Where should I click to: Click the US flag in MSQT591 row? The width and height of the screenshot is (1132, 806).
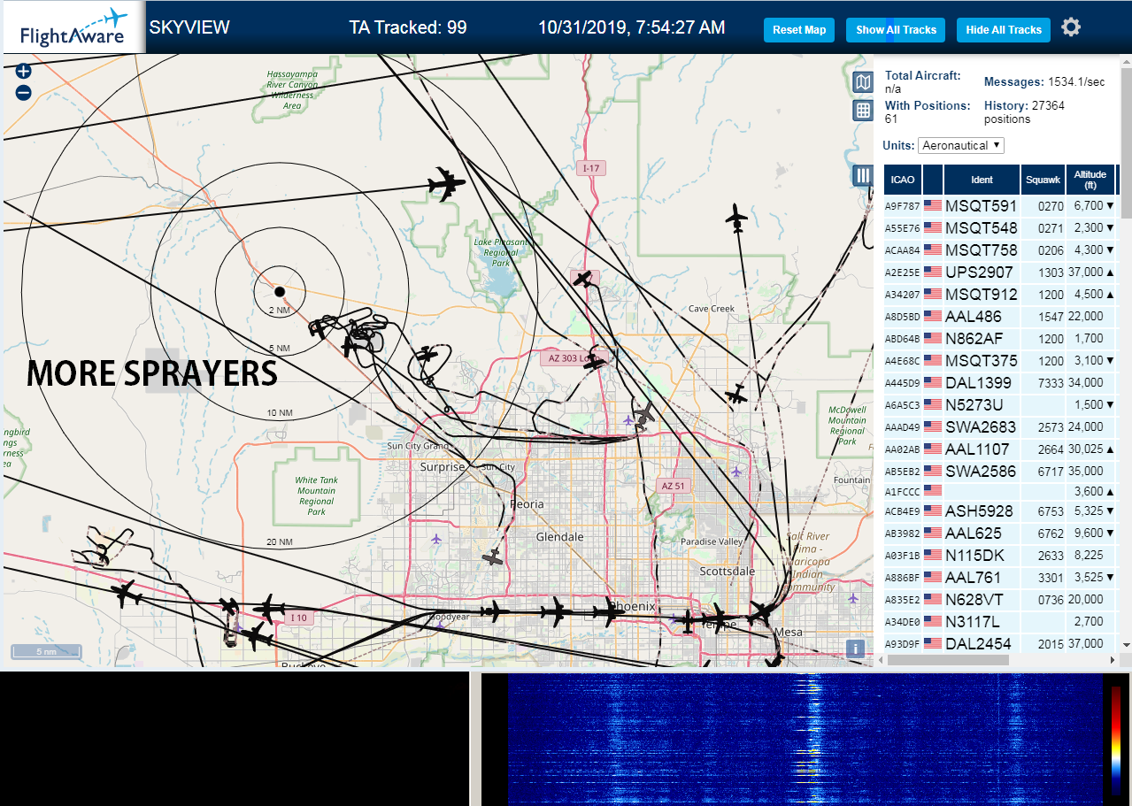point(933,205)
